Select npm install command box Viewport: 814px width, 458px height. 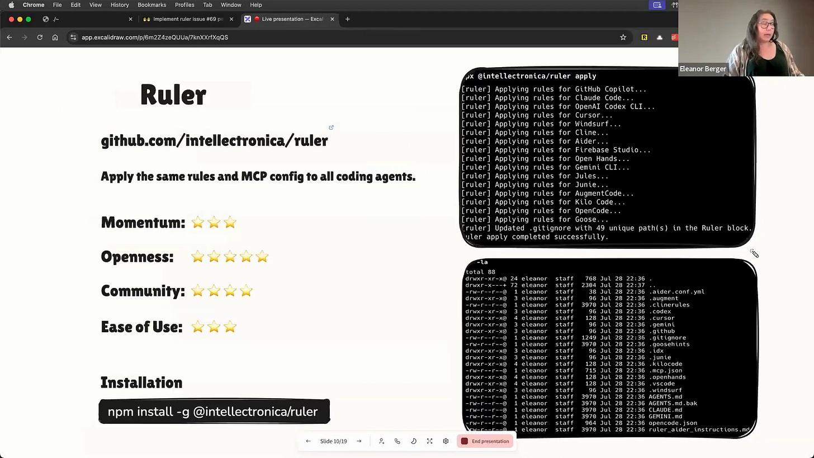pos(214,412)
